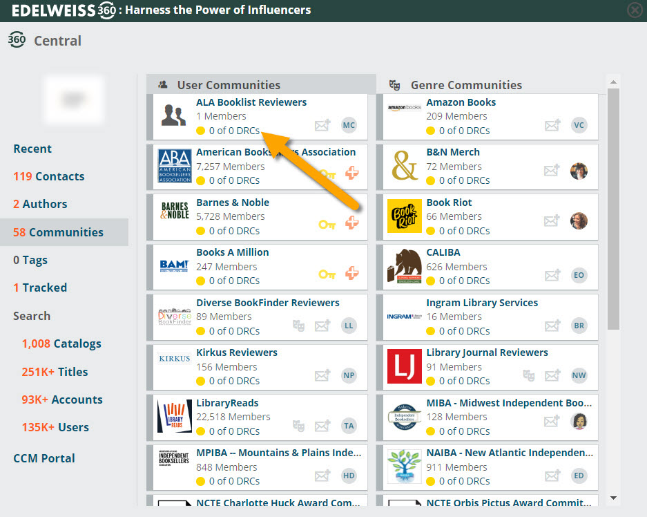Click the scrollbar up arrow

pos(614,82)
